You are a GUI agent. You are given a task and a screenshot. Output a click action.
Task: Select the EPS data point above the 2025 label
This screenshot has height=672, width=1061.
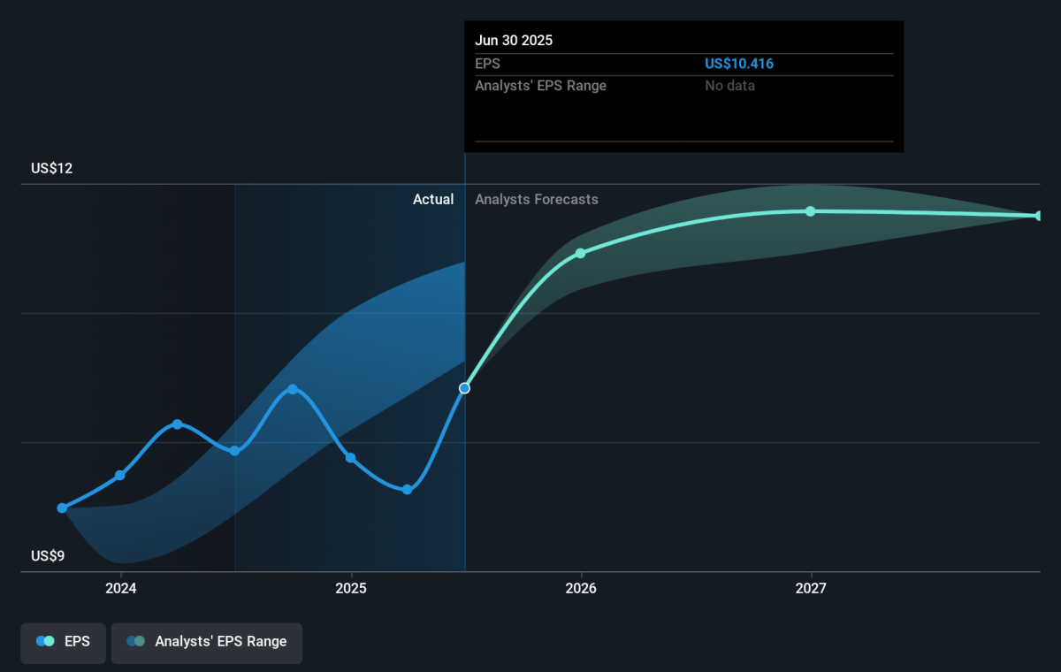click(x=350, y=458)
